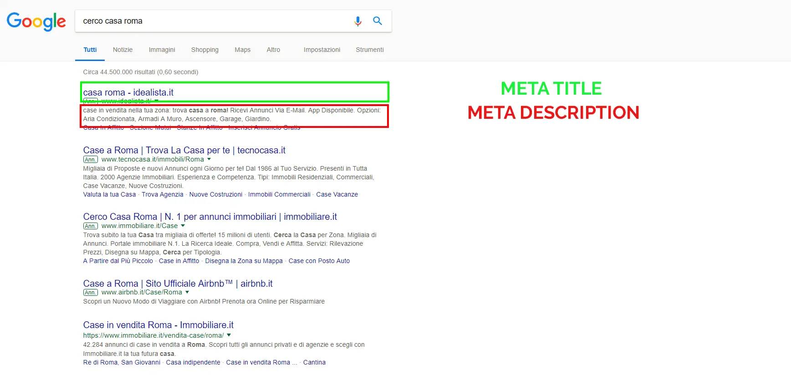Open Case in vendita Roma - Immobiliare.it result
Image resolution: width=791 pixels, height=380 pixels.
pos(158,325)
